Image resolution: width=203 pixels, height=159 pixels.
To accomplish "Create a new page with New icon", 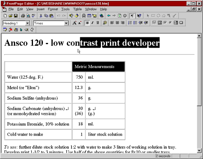I will [x=5, y=16].
